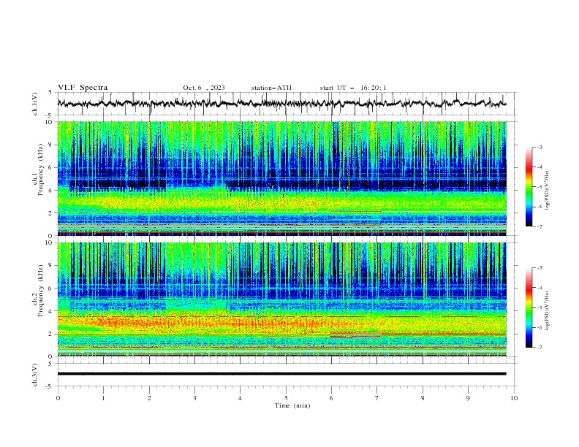Click time axis tick label "4"
The height and width of the screenshot is (447, 579).
[240, 398]
